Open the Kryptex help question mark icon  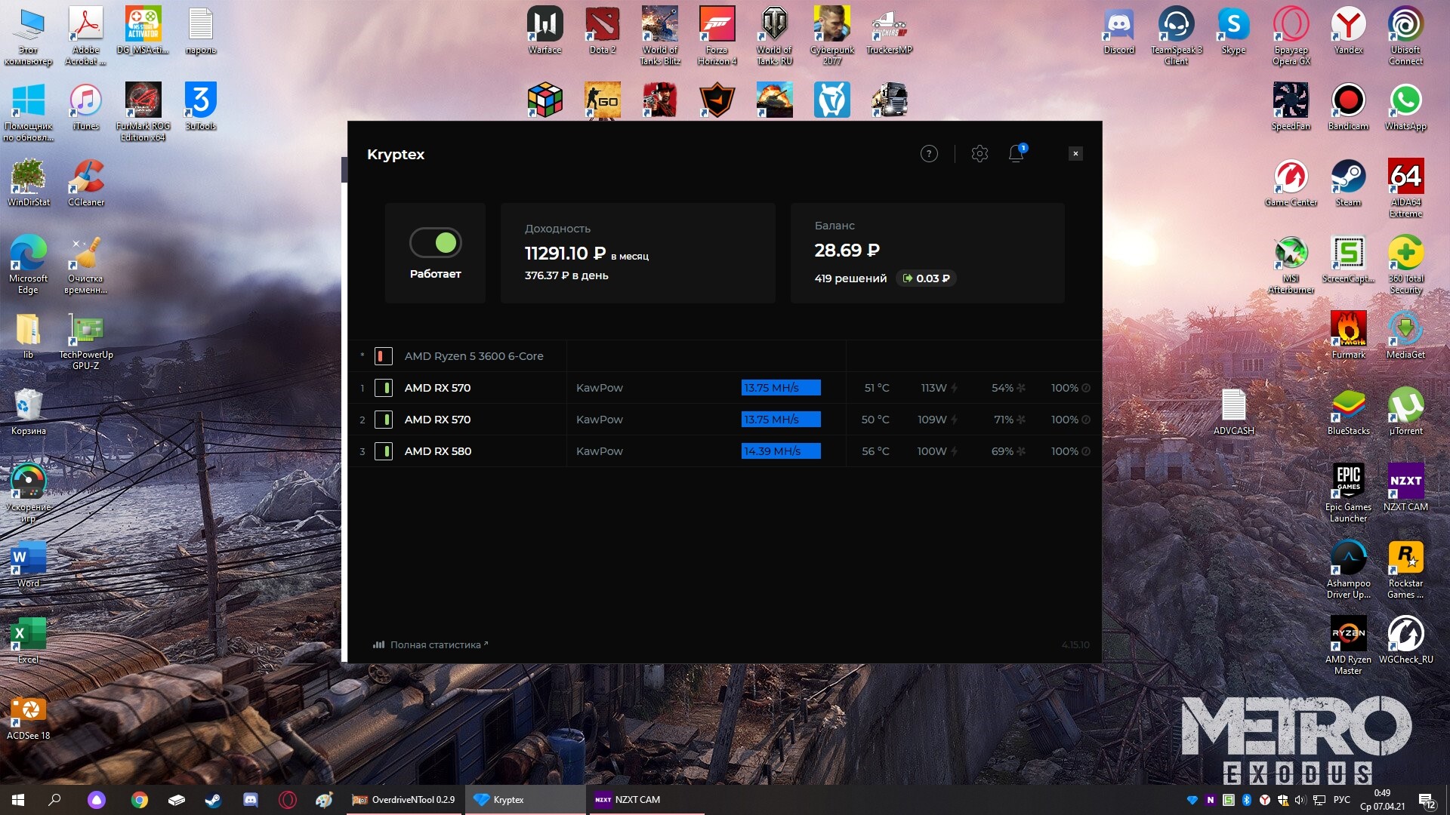pos(929,154)
